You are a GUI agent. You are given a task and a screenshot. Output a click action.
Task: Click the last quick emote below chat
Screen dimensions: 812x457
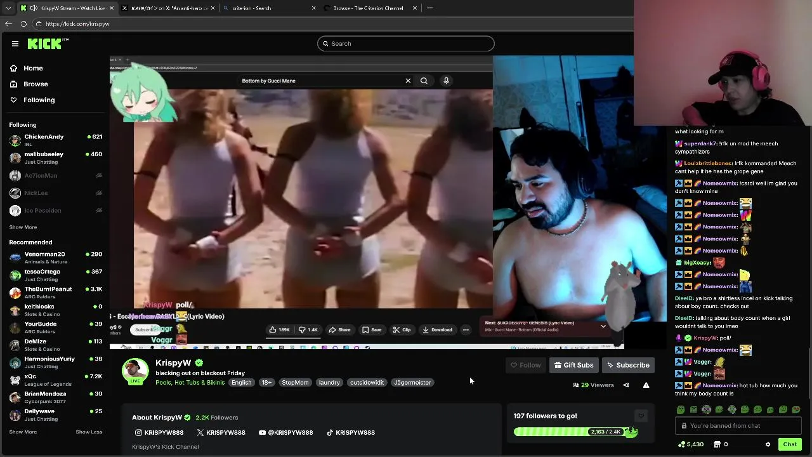796,410
